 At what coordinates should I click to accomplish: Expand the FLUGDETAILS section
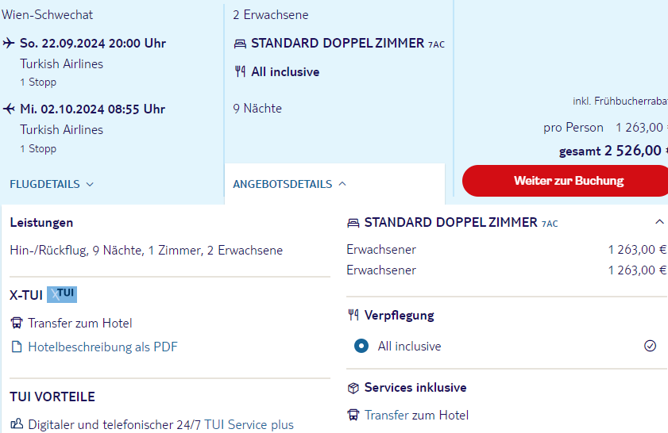click(52, 184)
